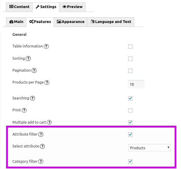This screenshot has height=169, width=181.
Task: Click the Products per Page number field
Action: 136,84
